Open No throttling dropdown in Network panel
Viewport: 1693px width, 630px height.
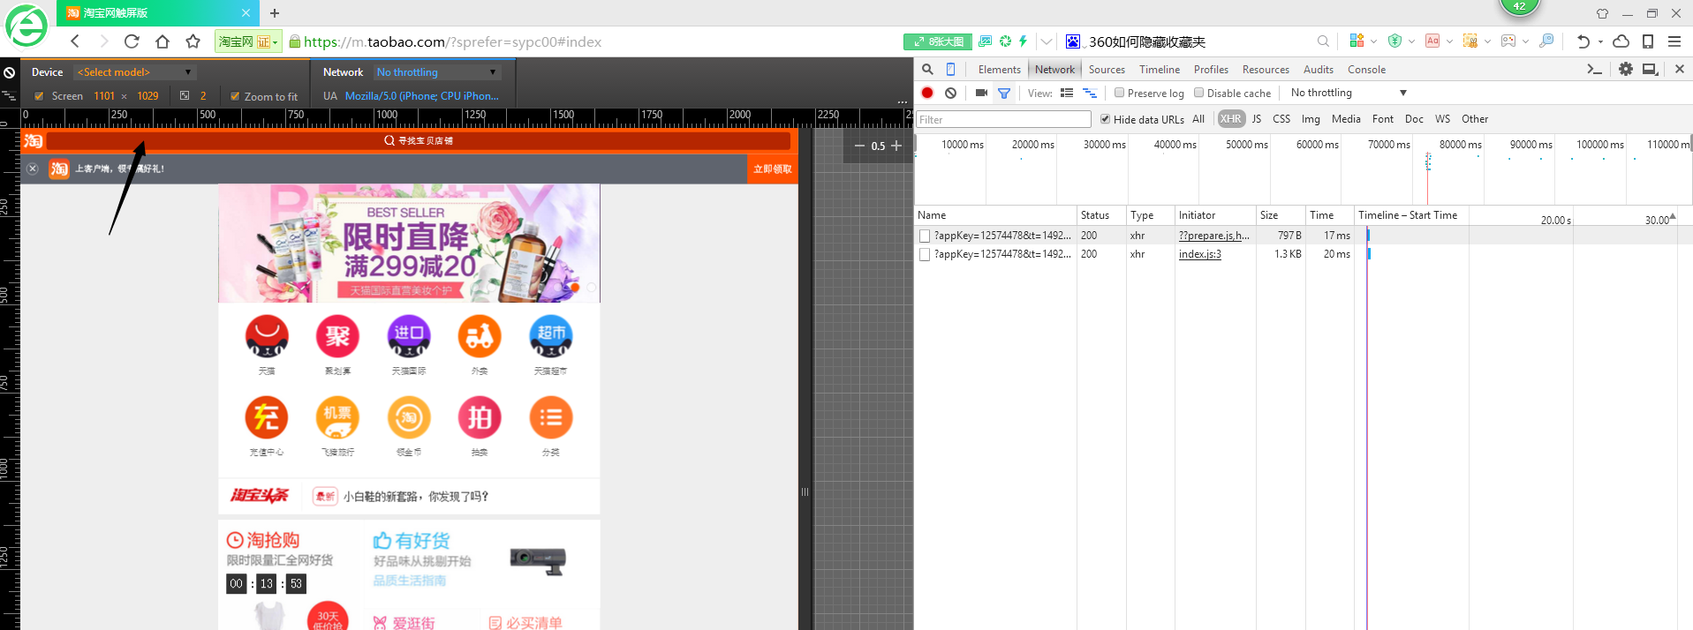(1349, 93)
